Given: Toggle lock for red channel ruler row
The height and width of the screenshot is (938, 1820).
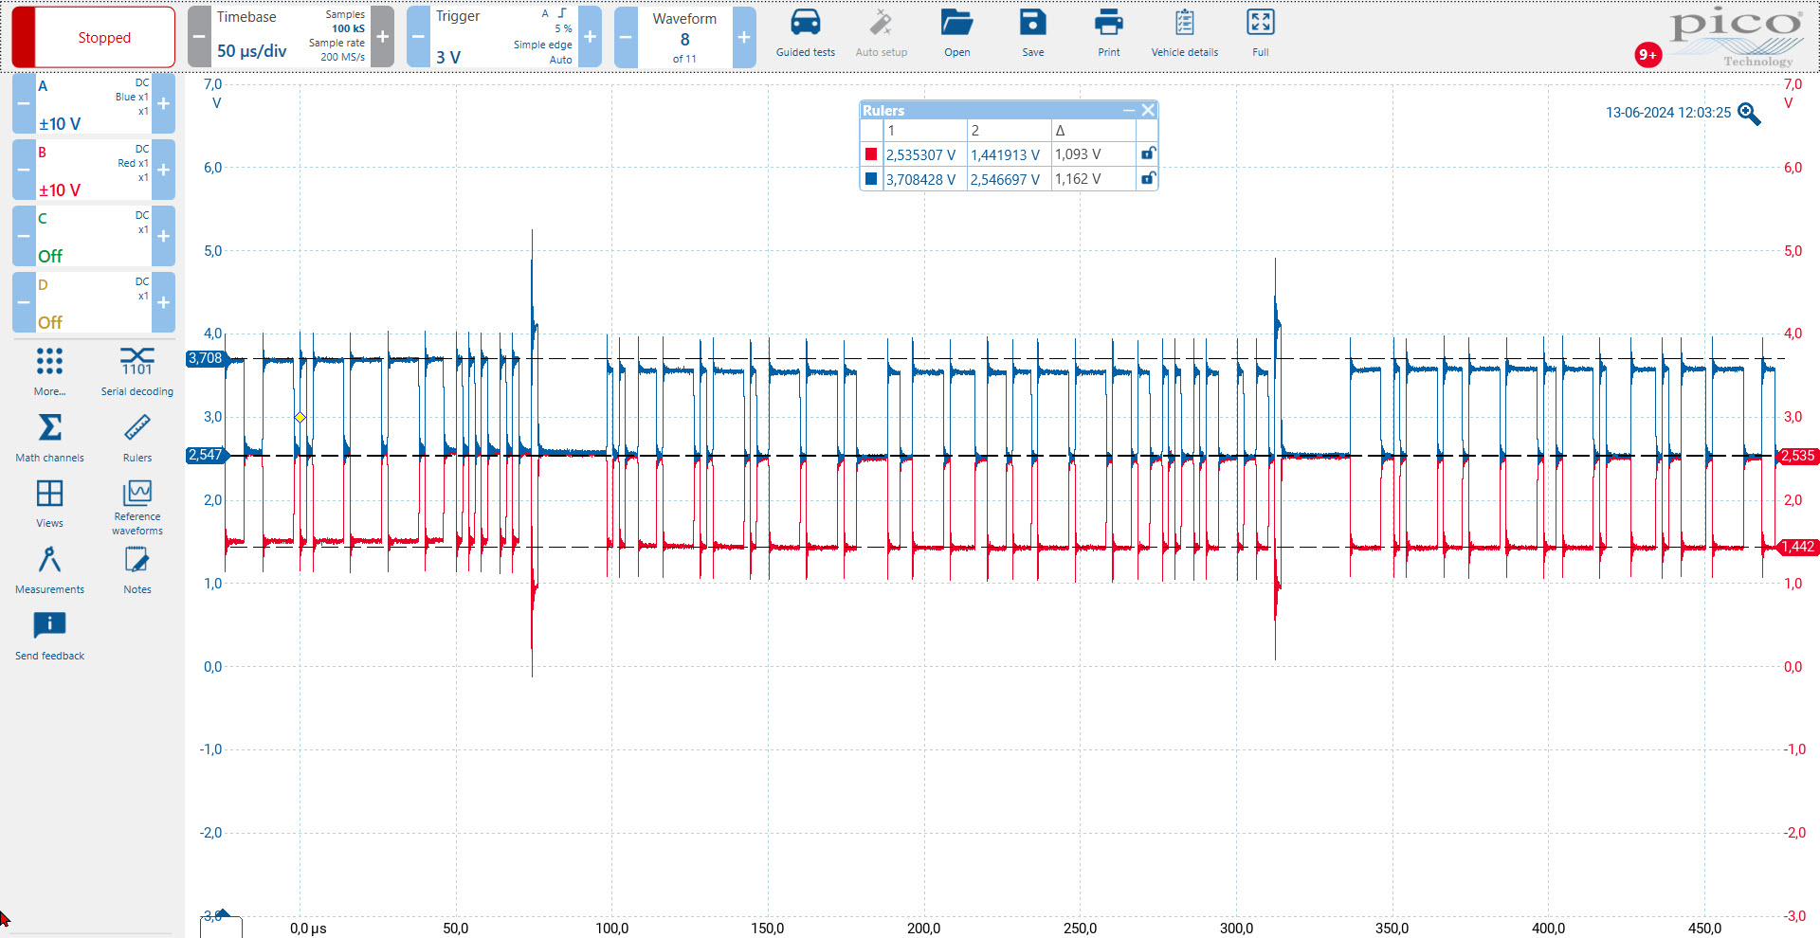Looking at the screenshot, I should 1148,153.
